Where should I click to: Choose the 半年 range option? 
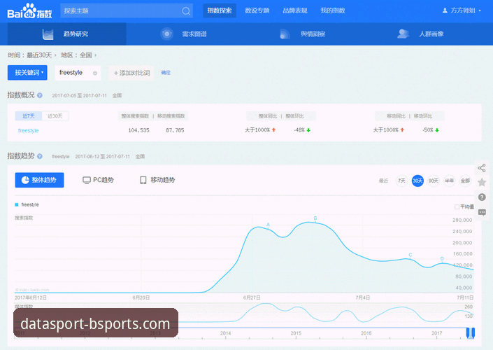point(449,181)
